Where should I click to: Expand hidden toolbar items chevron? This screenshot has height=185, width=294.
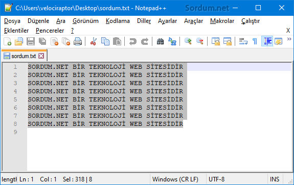pos(289,39)
